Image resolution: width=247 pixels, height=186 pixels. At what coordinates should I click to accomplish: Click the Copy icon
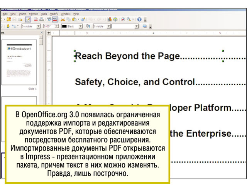[69, 19]
